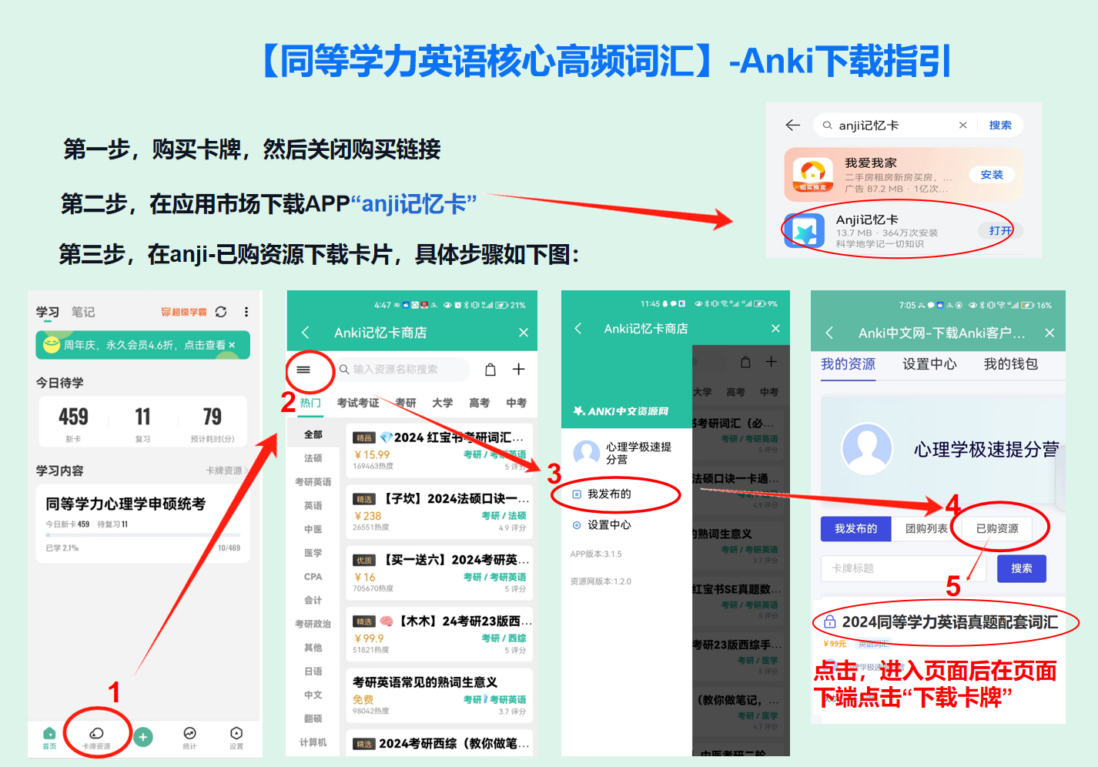1098x767 pixels.
Task: Click the 输入资源名称搜索 search field
Action: [403, 370]
